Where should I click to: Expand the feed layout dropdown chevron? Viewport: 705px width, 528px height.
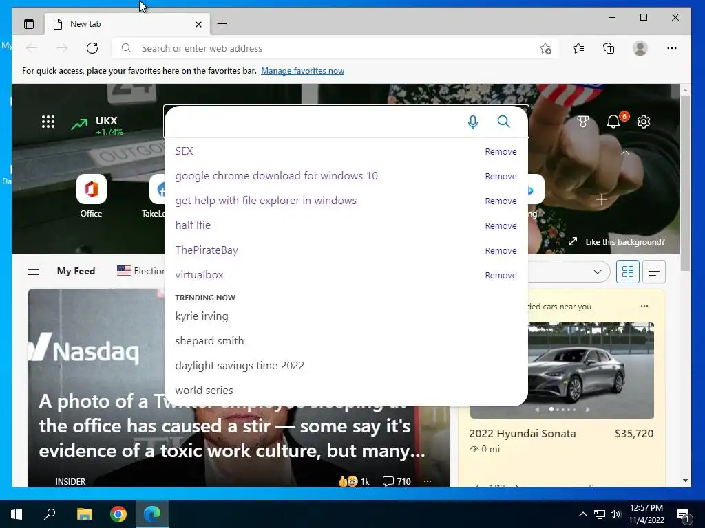click(x=597, y=272)
